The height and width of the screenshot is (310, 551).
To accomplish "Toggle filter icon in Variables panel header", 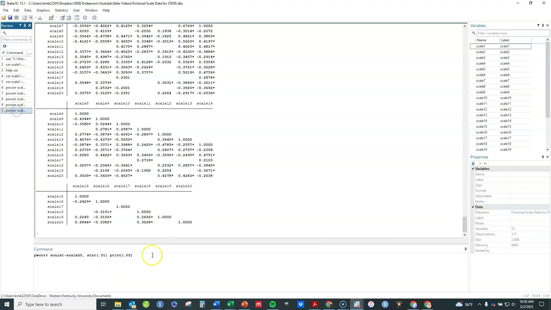I will 538,26.
